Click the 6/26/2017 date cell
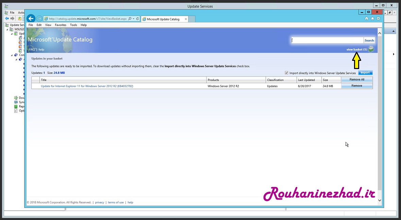 tap(305, 86)
